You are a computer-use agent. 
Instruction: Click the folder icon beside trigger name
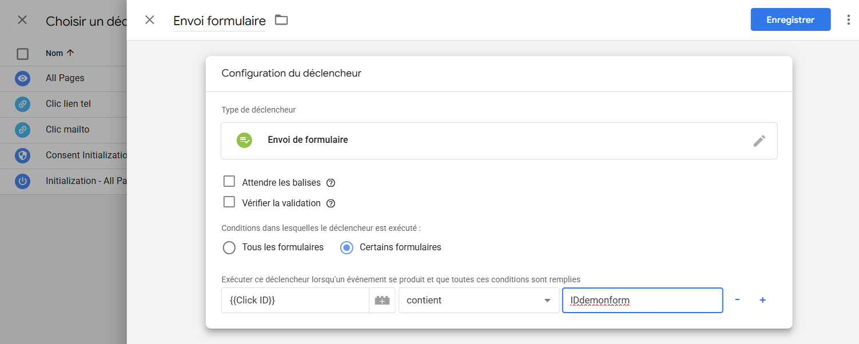pyautogui.click(x=281, y=20)
